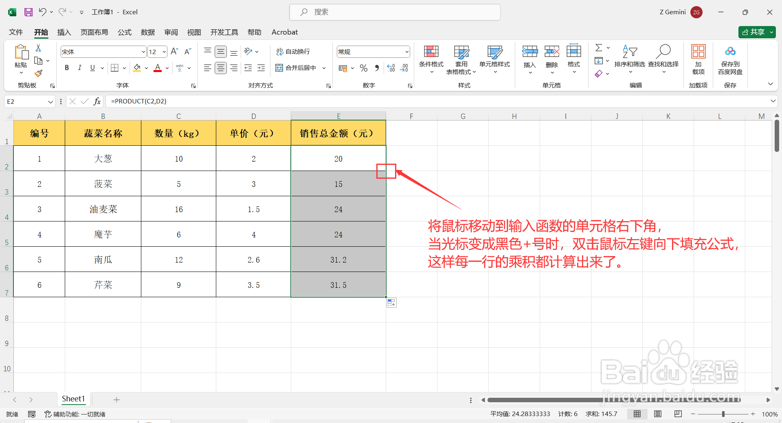Click the red font color swatch

(x=158, y=70)
